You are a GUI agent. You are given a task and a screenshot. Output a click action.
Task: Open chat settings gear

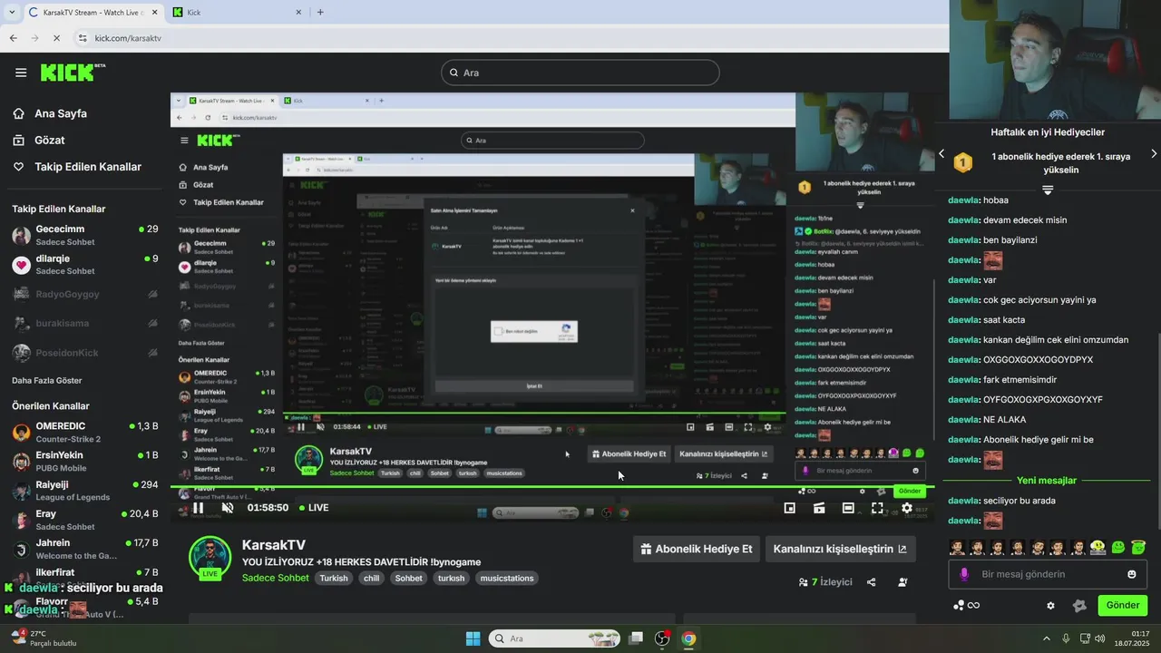1050,606
